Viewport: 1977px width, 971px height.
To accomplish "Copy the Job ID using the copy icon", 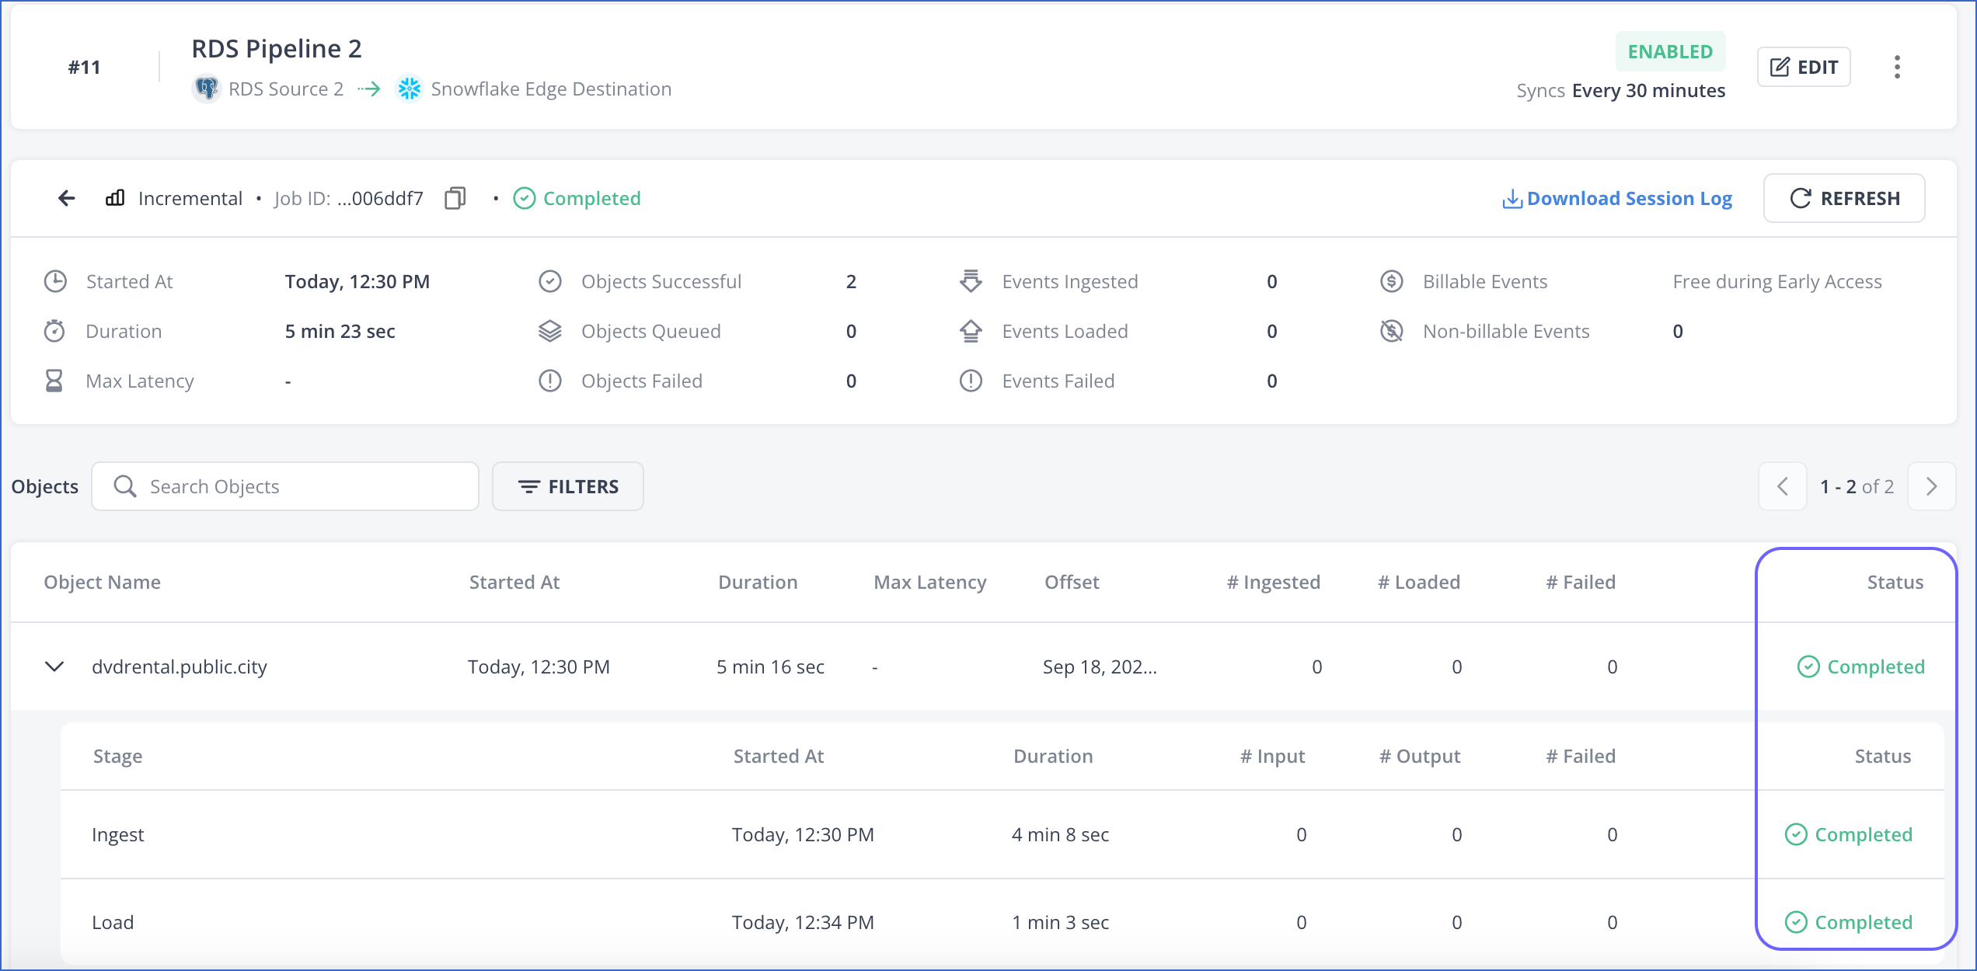I will coord(455,198).
